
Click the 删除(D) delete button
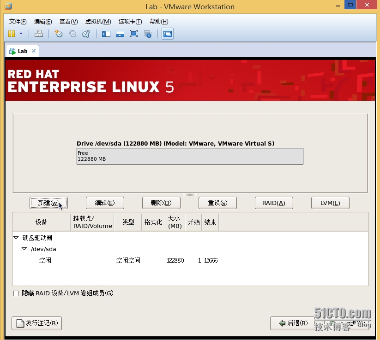coord(161,203)
